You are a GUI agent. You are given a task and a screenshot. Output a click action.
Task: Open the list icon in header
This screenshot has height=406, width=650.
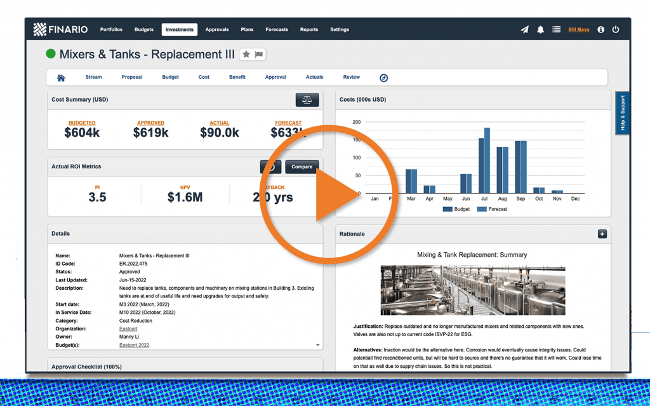556,29
